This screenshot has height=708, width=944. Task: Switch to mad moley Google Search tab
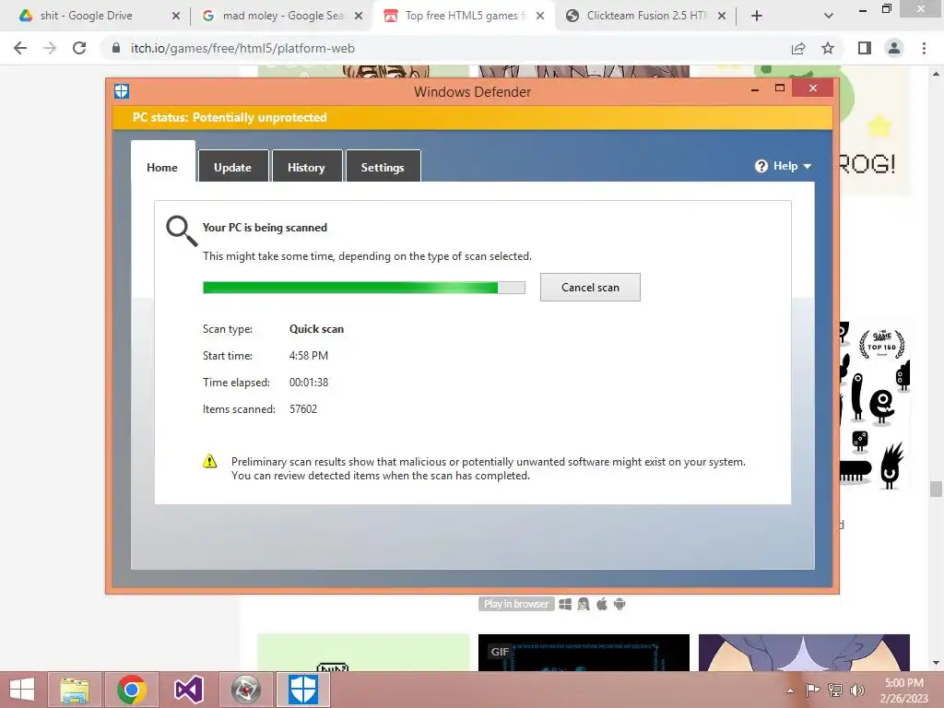(282, 16)
